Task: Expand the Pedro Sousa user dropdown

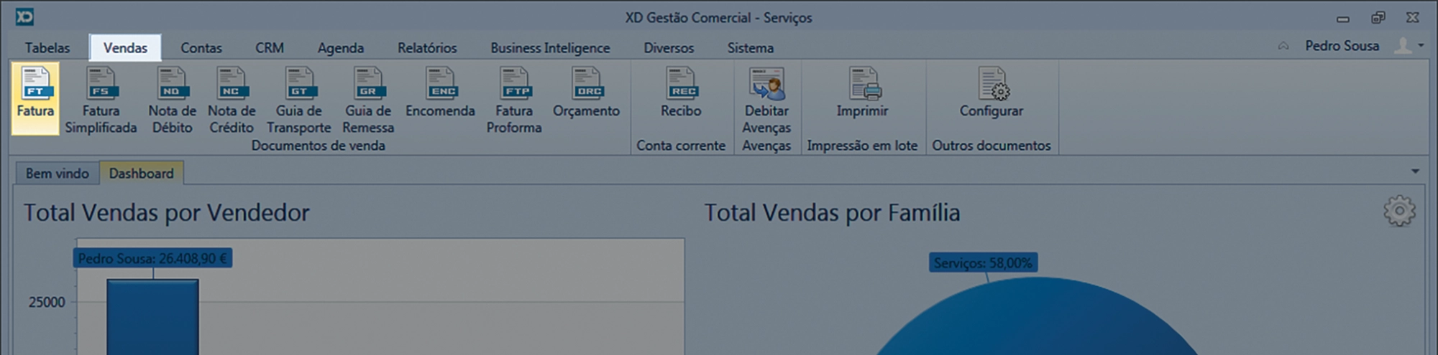Action: tap(1421, 45)
